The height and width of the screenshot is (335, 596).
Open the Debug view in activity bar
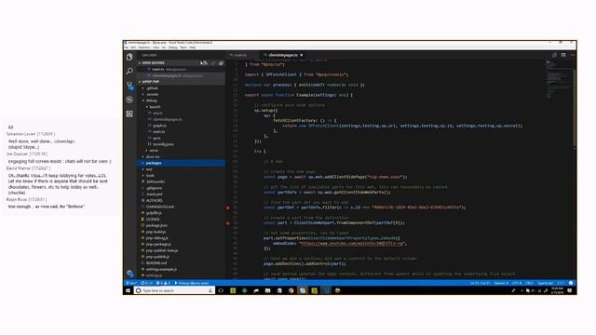click(129, 100)
